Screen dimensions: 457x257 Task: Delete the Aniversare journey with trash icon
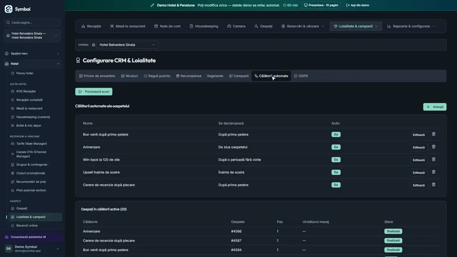(434, 147)
